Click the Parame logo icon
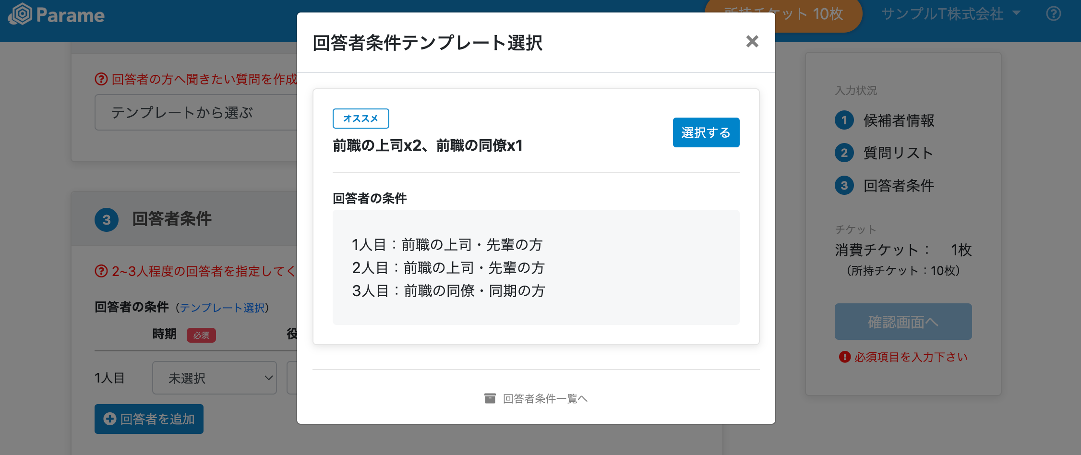Viewport: 1081px width, 455px height. pos(20,14)
